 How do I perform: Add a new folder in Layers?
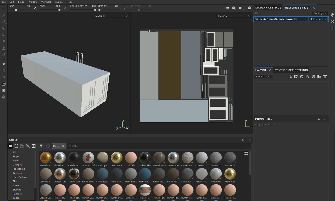(x=319, y=77)
